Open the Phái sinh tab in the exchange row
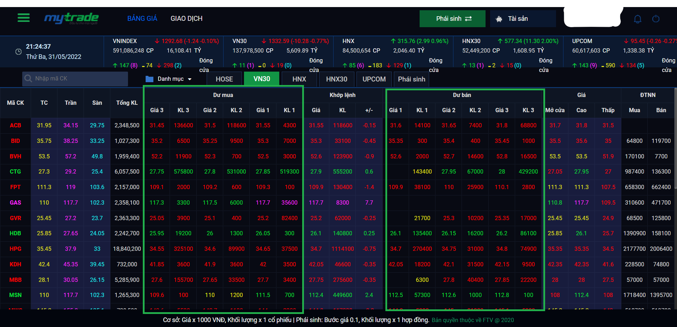 pyautogui.click(x=411, y=79)
